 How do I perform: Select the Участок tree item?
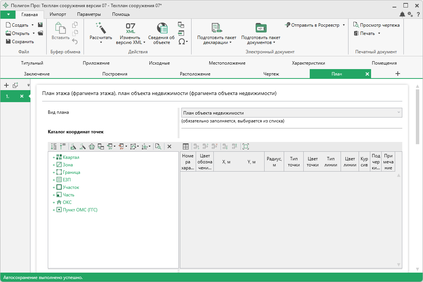pos(71,187)
